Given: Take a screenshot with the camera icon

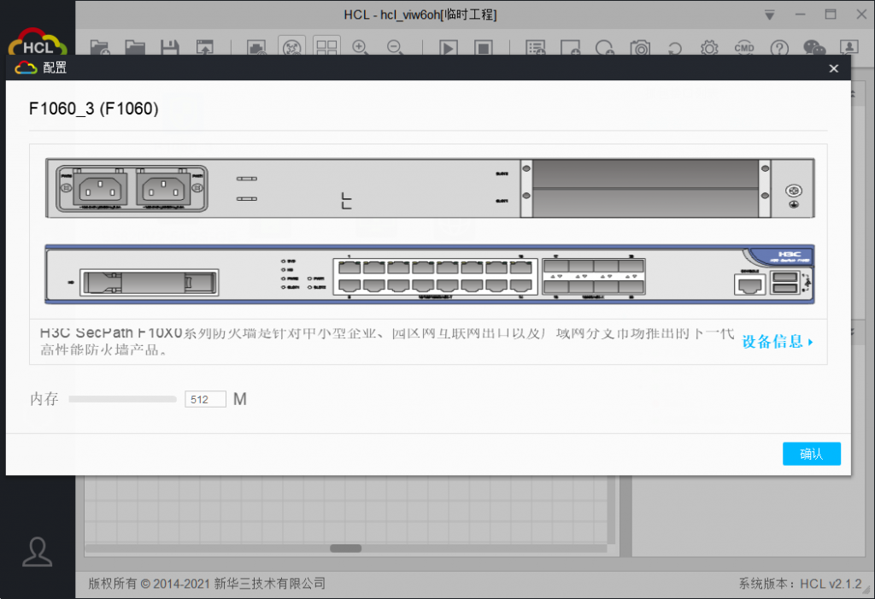Looking at the screenshot, I should [640, 48].
